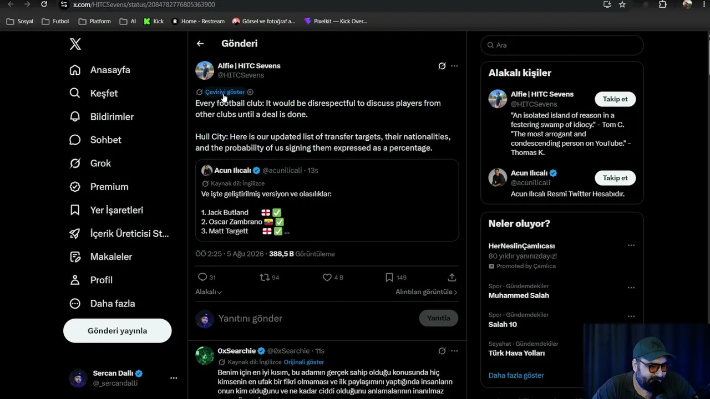
Task: Click the browser address bar URL
Action: (144, 4)
